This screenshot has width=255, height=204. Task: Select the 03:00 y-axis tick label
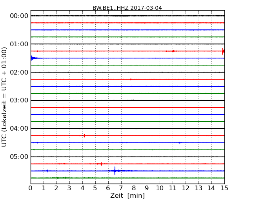tap(19, 100)
